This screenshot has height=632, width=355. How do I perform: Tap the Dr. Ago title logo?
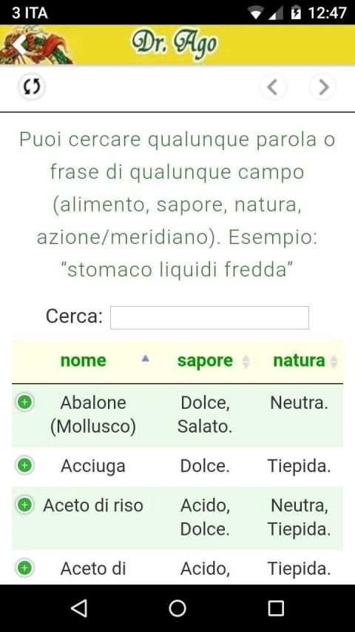click(175, 44)
